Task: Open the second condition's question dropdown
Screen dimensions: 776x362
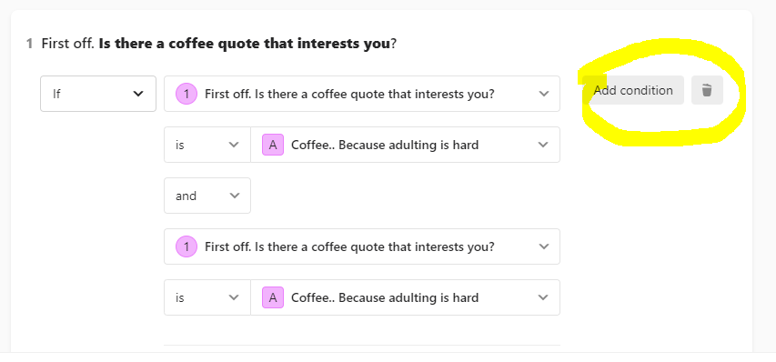Action: tap(362, 246)
